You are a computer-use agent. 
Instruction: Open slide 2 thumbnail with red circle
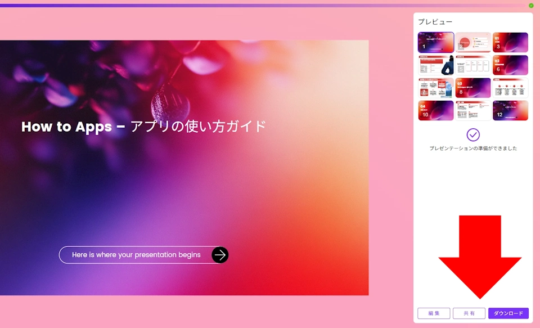click(473, 42)
